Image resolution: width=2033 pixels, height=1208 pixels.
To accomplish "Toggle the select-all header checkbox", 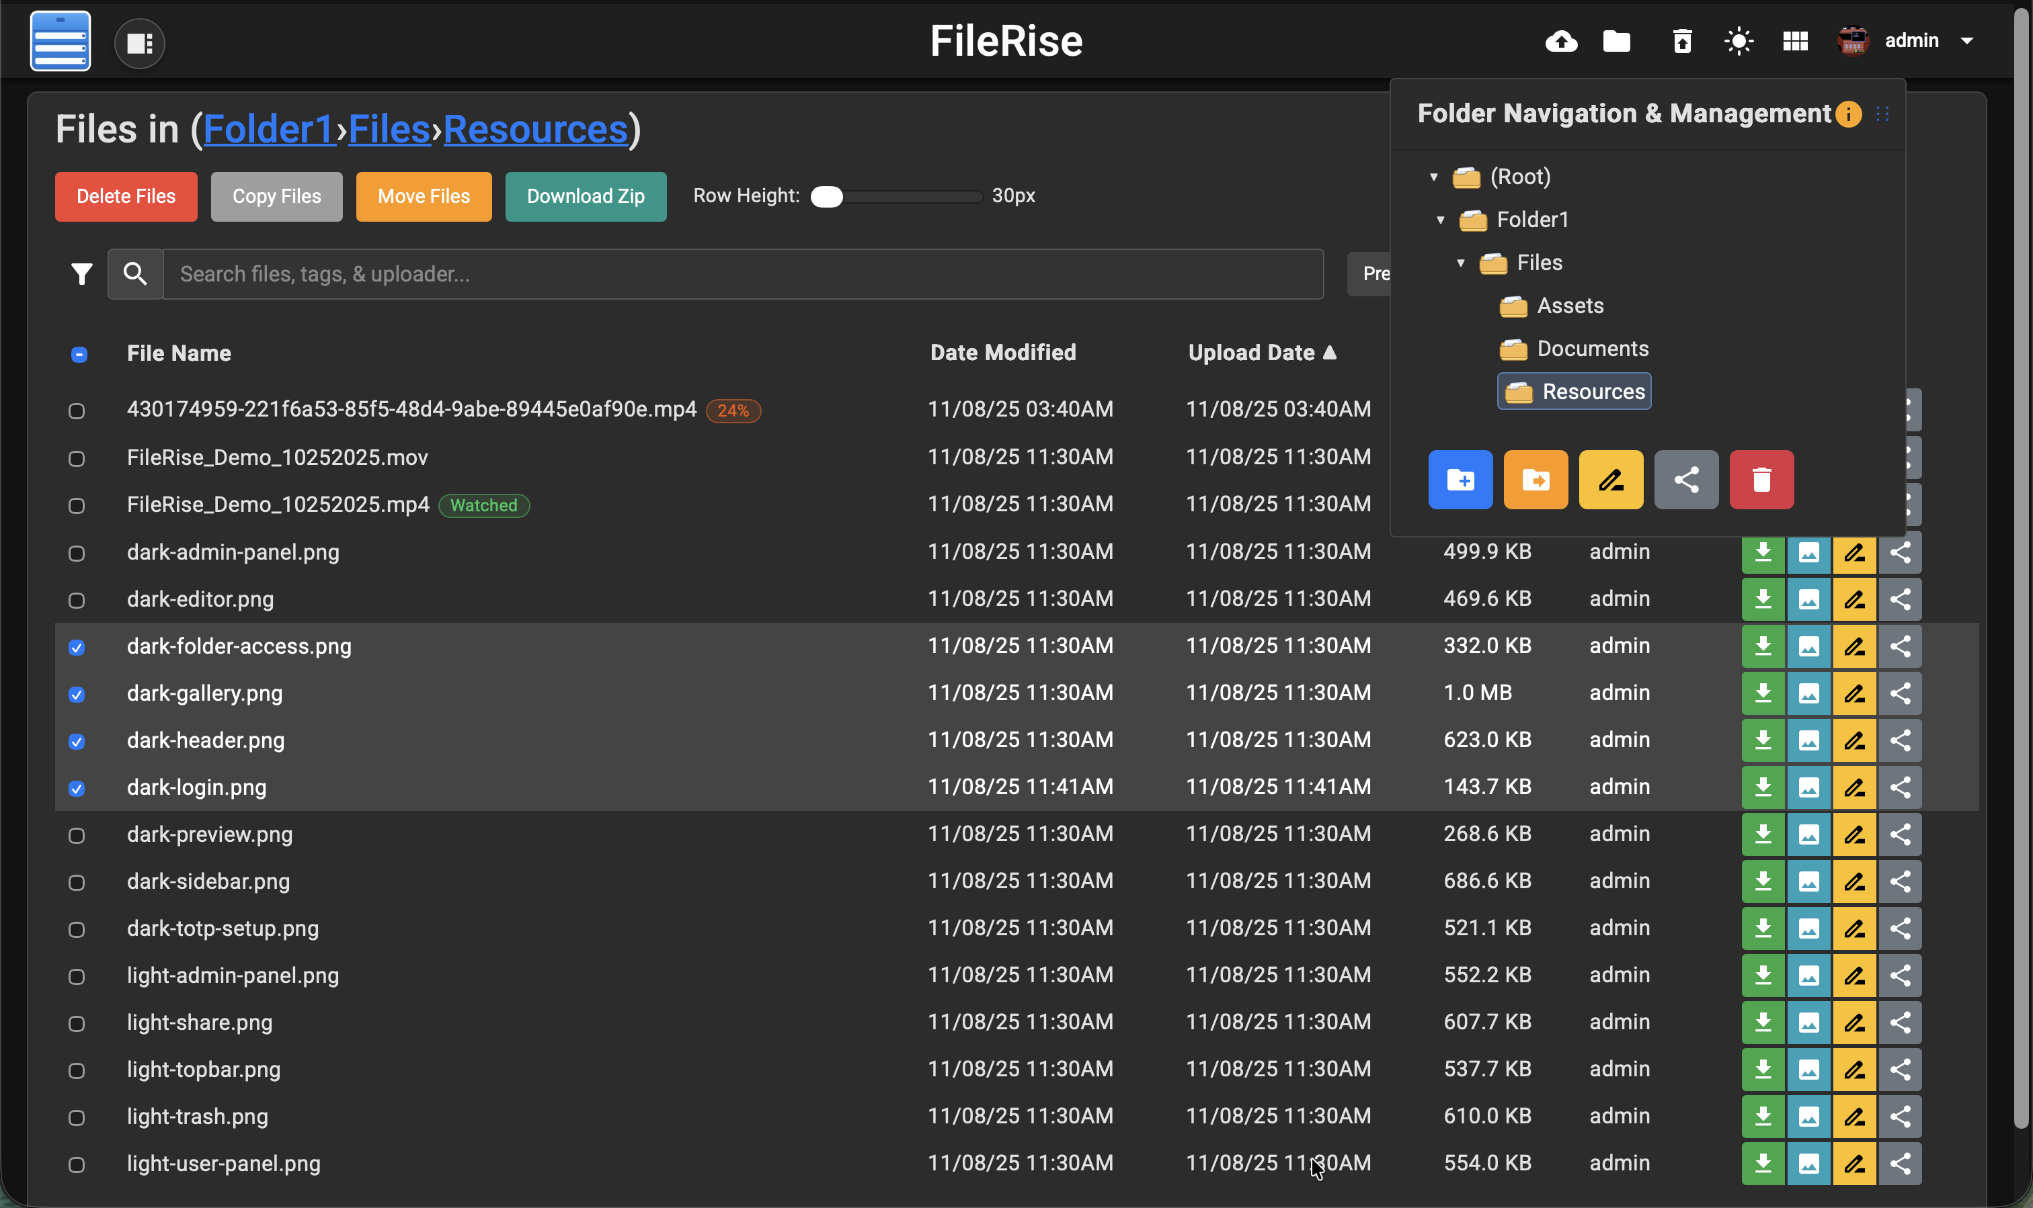I will point(79,354).
